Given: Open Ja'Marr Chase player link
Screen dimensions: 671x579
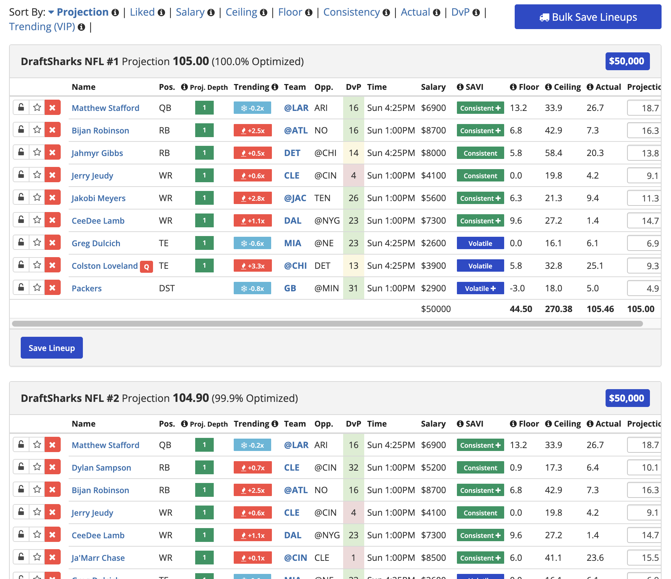Looking at the screenshot, I should click(98, 558).
